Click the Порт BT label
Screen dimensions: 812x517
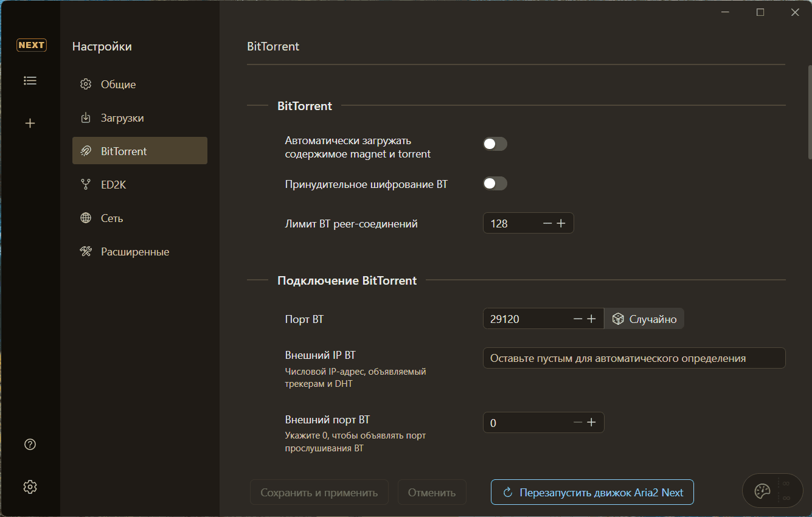(x=304, y=319)
